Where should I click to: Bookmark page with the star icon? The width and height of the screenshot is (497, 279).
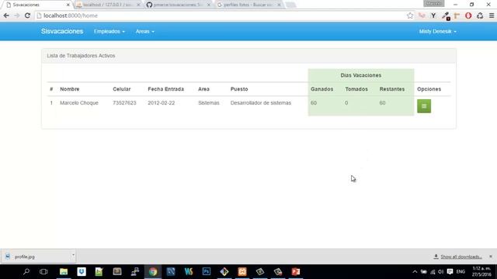[410, 15]
